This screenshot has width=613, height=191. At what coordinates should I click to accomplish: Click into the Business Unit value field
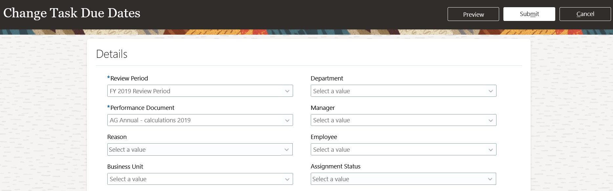200,179
